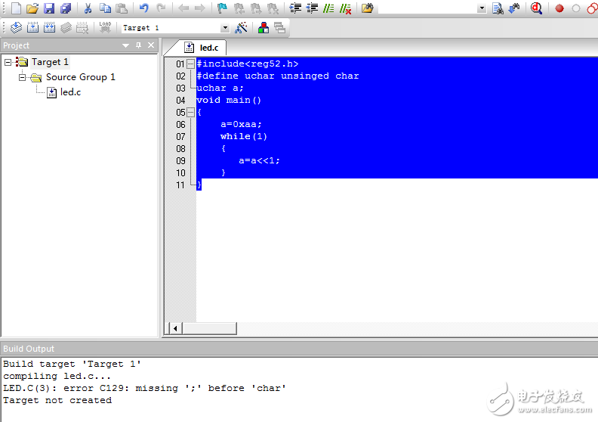Start incremental find
The width and height of the screenshot is (598, 422).
[x=514, y=8]
